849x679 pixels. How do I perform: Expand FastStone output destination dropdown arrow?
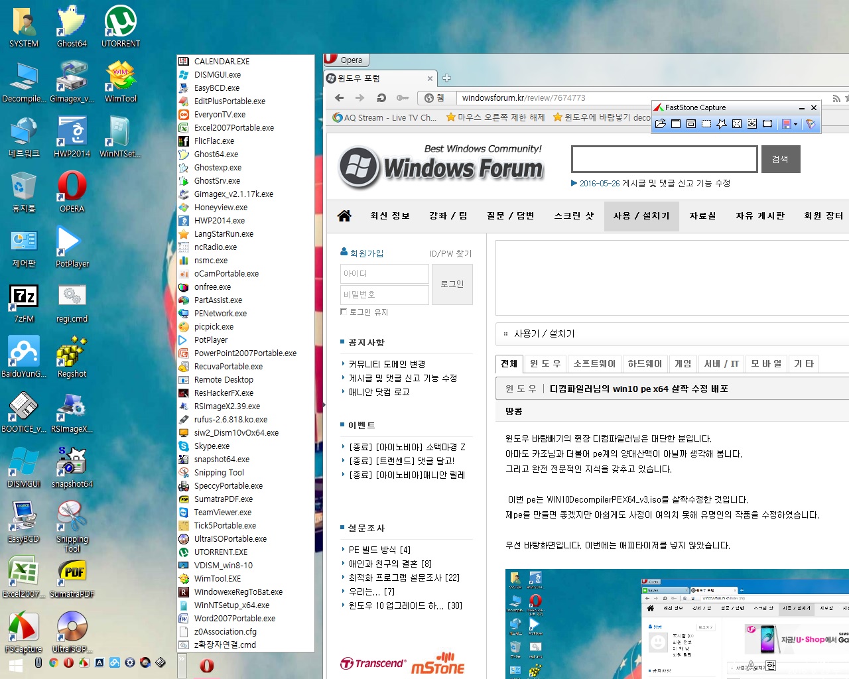pyautogui.click(x=796, y=124)
